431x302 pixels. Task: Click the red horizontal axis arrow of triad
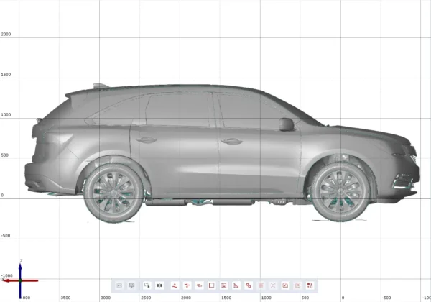point(21,280)
